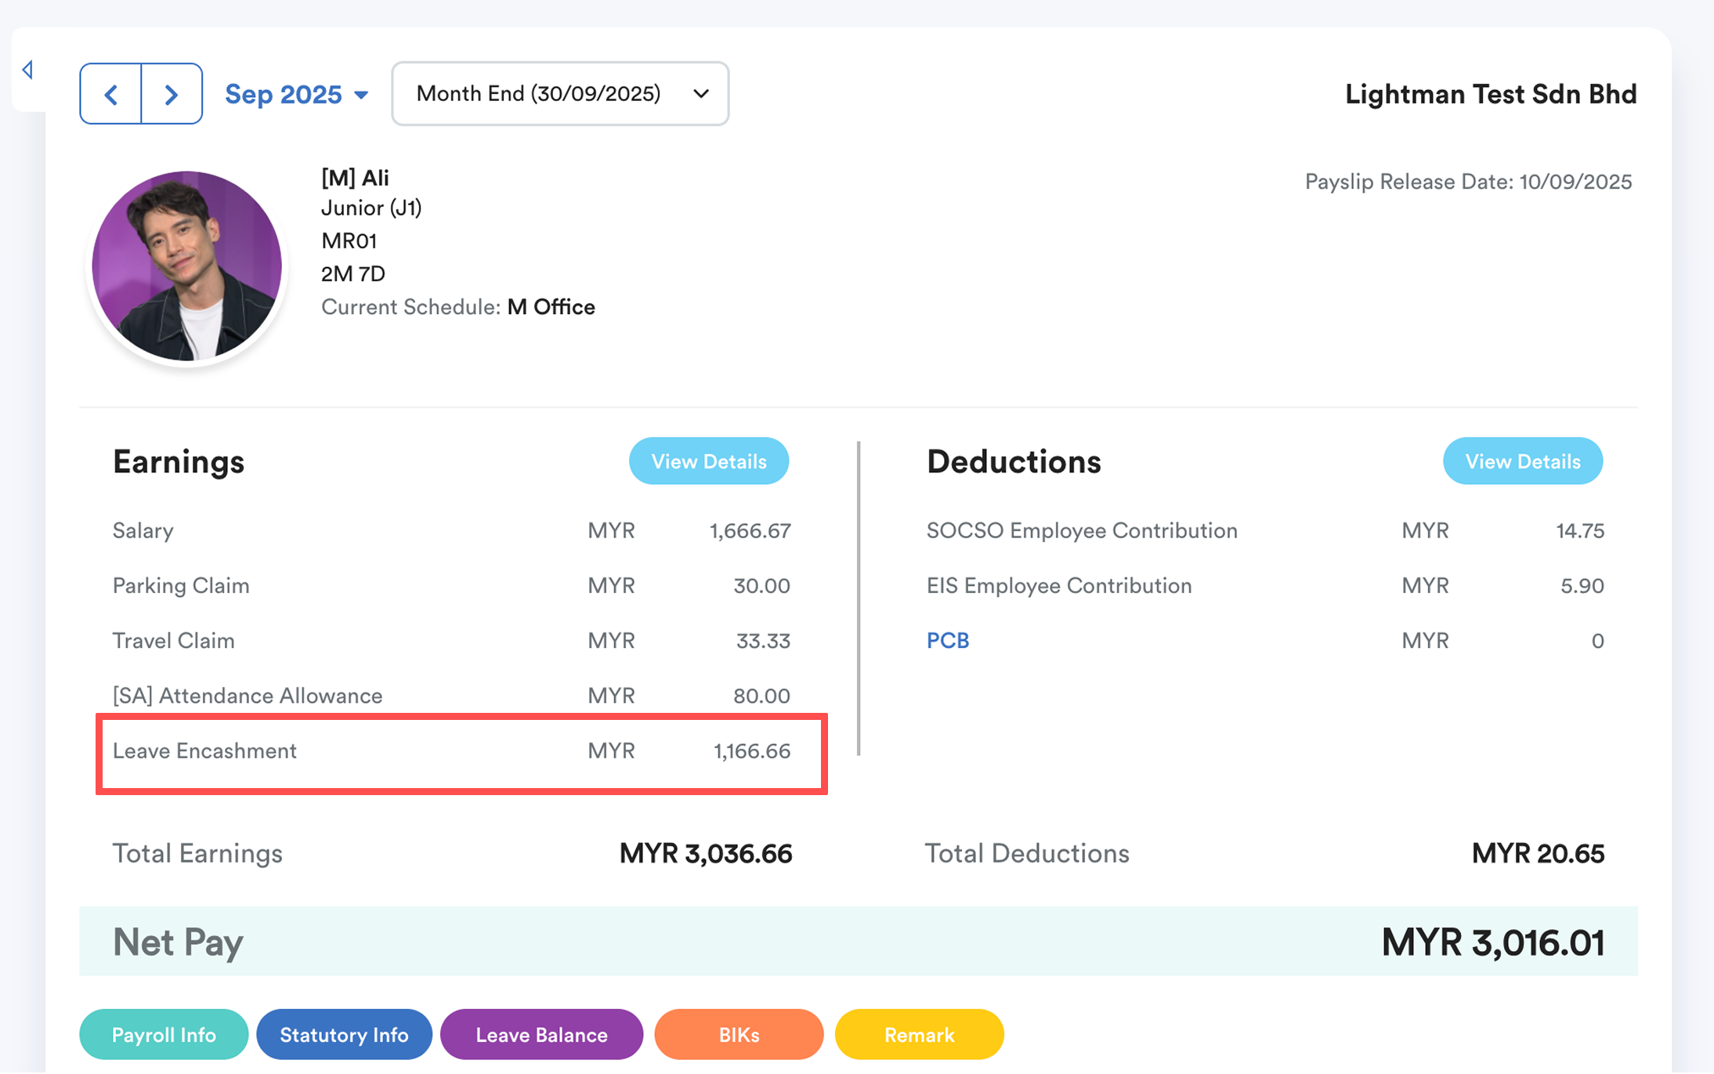The height and width of the screenshot is (1074, 1714).
Task: Click the M Office schedule label
Action: tap(551, 307)
